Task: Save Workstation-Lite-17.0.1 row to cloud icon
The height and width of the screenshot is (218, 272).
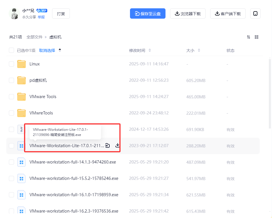Action: 108,145
